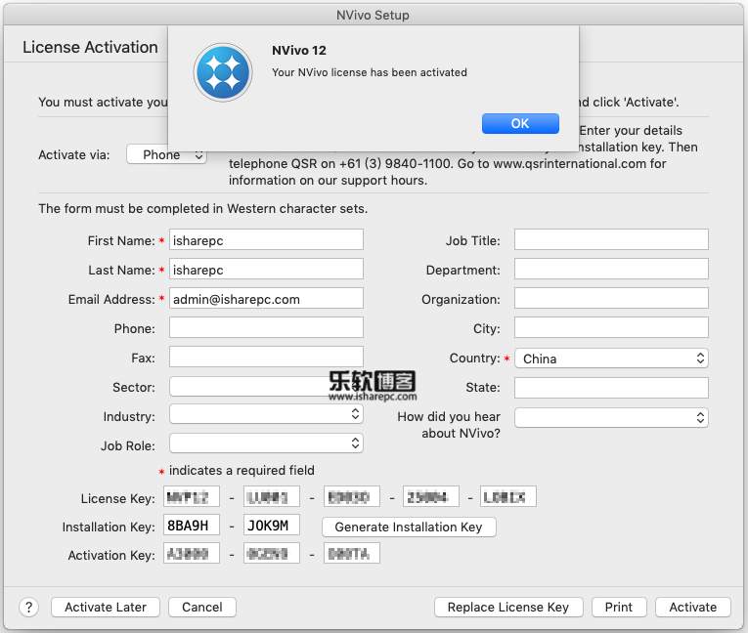This screenshot has height=633, width=748.
Task: Click the Sector input field
Action: 266,387
